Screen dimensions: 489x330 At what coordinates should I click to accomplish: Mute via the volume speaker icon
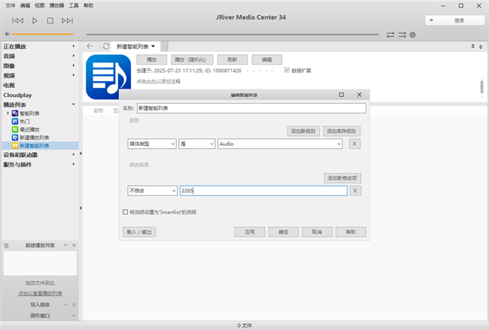pyautogui.click(x=6, y=34)
